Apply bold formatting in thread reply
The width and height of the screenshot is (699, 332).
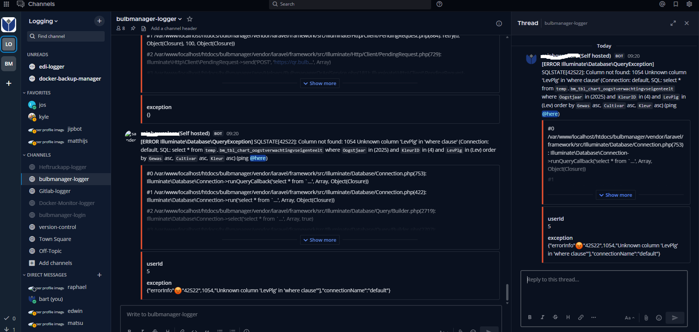(530, 317)
